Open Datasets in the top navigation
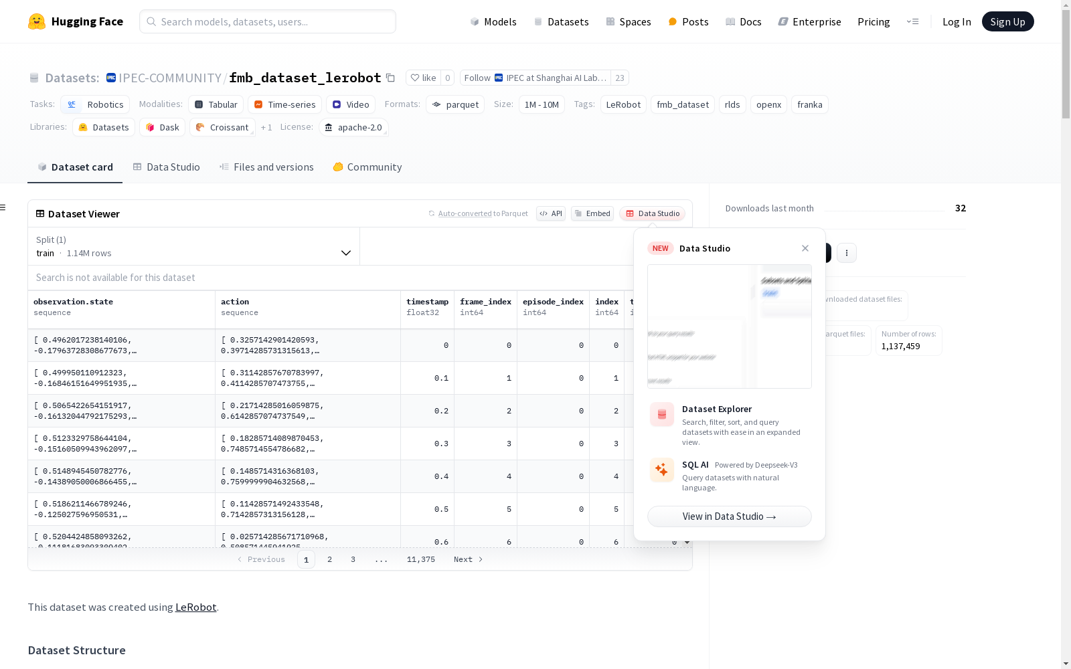The image size is (1071, 669). (x=561, y=21)
